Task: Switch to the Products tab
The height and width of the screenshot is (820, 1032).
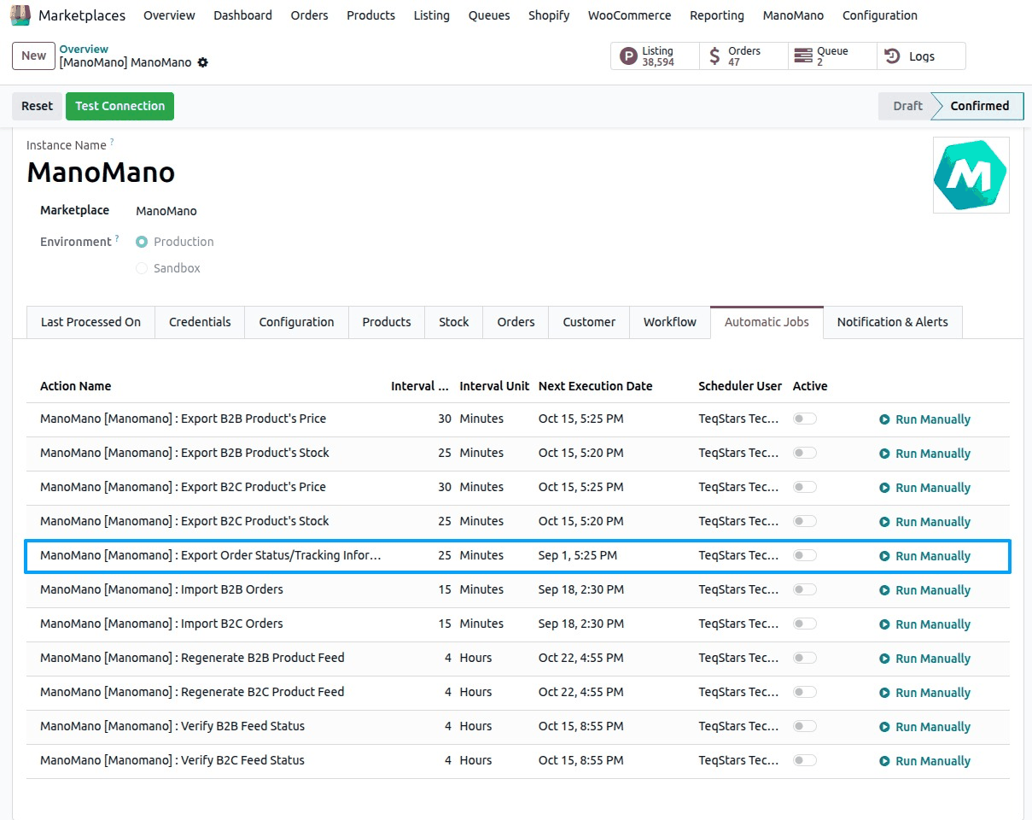Action: click(387, 322)
